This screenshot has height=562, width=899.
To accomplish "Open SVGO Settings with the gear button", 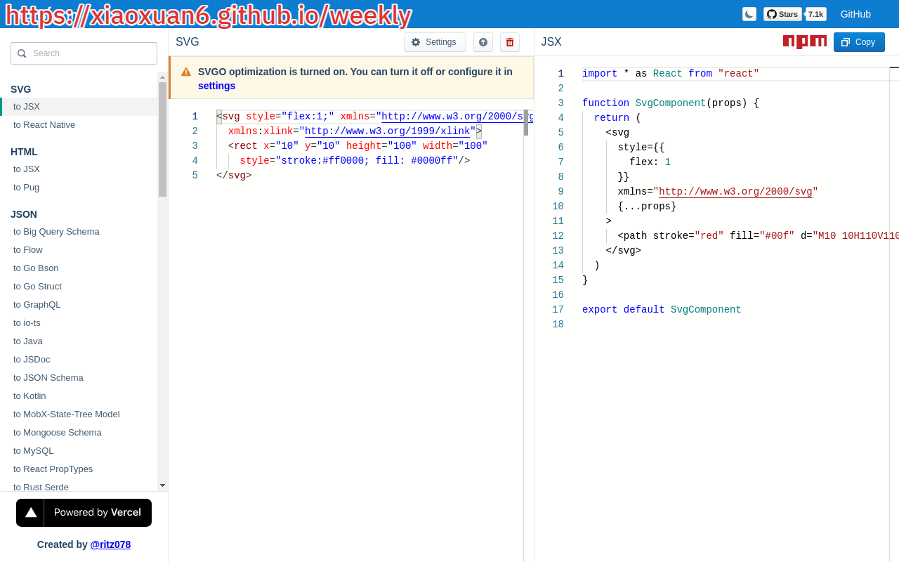I will coord(435,42).
